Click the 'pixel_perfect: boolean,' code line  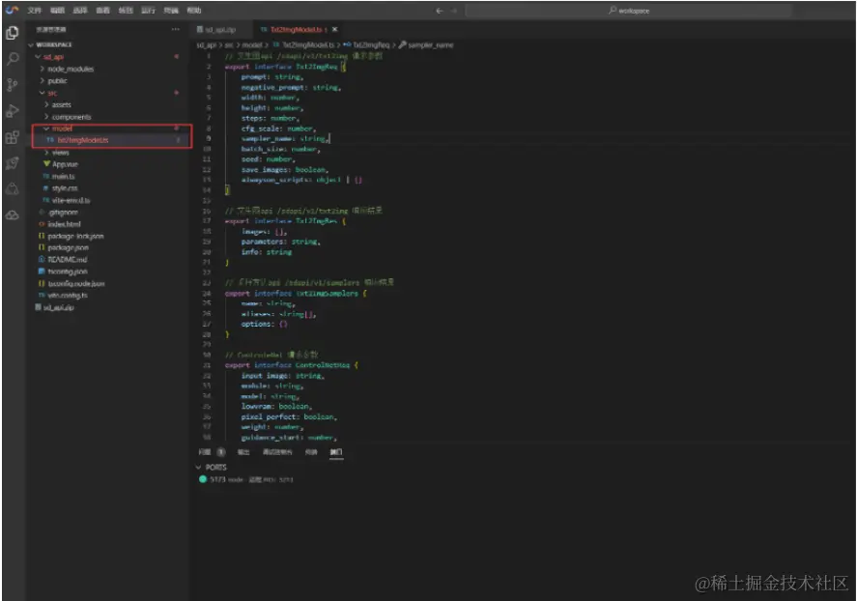[289, 416]
